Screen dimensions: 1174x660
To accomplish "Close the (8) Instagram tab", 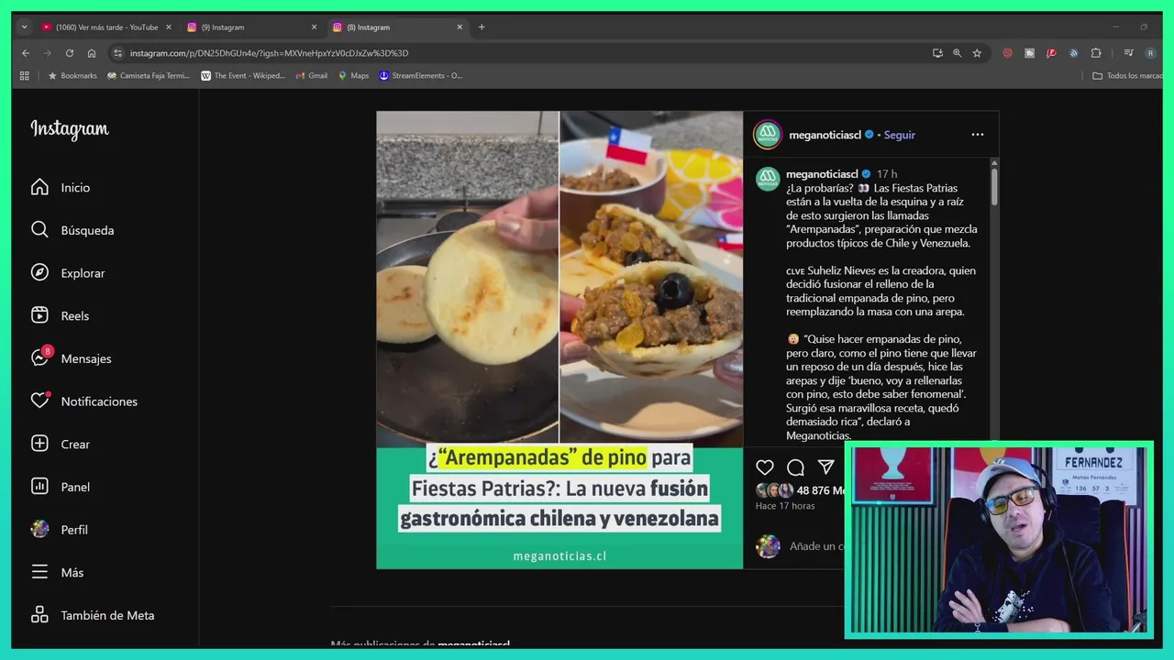I will click(x=460, y=27).
